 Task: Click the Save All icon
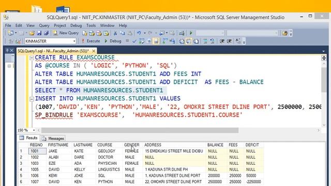coord(46,33)
